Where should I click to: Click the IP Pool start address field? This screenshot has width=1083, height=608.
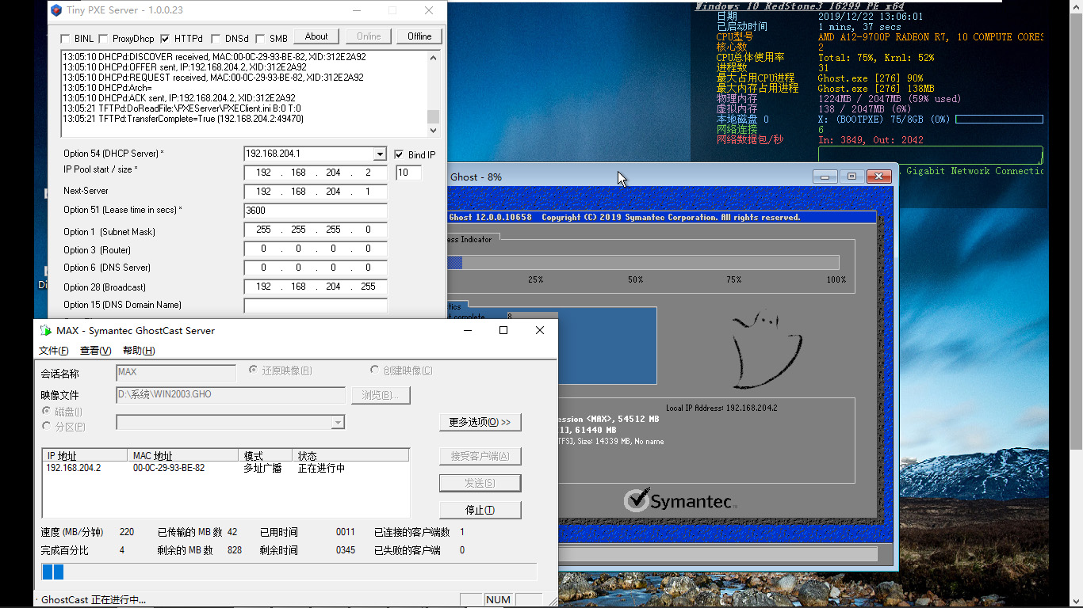[x=316, y=173]
